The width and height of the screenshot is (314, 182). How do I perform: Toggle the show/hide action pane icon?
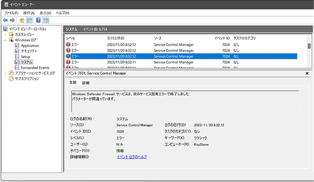click(46, 20)
